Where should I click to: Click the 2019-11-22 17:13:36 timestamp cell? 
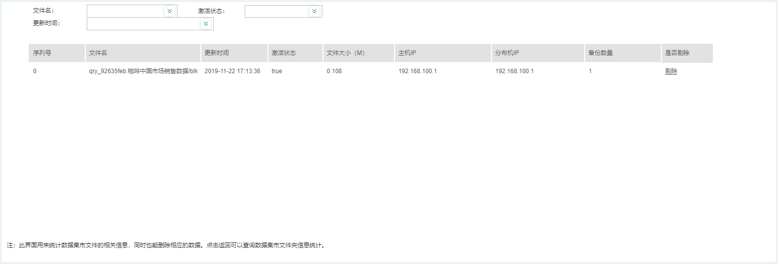pos(232,71)
